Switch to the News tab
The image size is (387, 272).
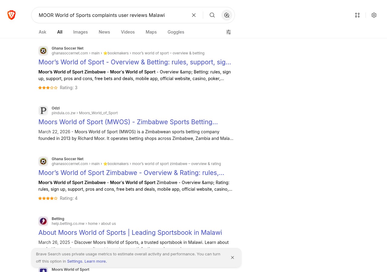pyautogui.click(x=104, y=32)
